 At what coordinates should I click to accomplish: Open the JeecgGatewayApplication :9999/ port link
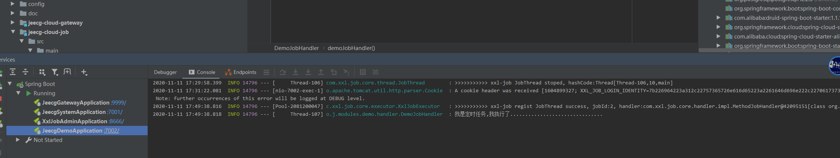click(119, 103)
